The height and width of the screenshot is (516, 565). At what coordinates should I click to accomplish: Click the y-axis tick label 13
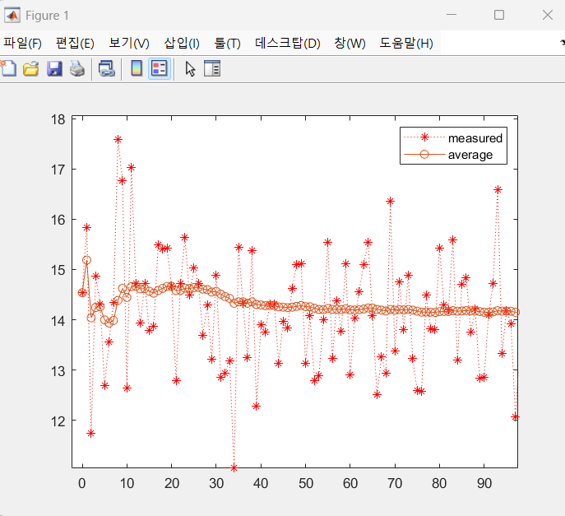pyautogui.click(x=58, y=371)
